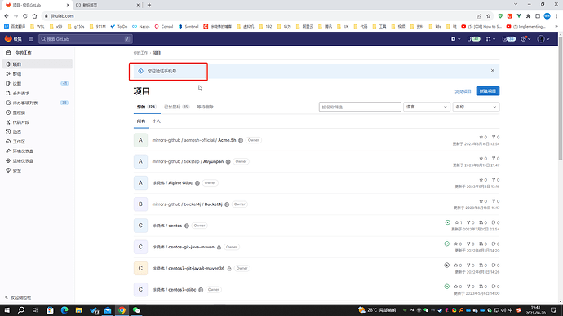Open 工作区 in the left sidebar
The width and height of the screenshot is (563, 316).
tap(38, 142)
